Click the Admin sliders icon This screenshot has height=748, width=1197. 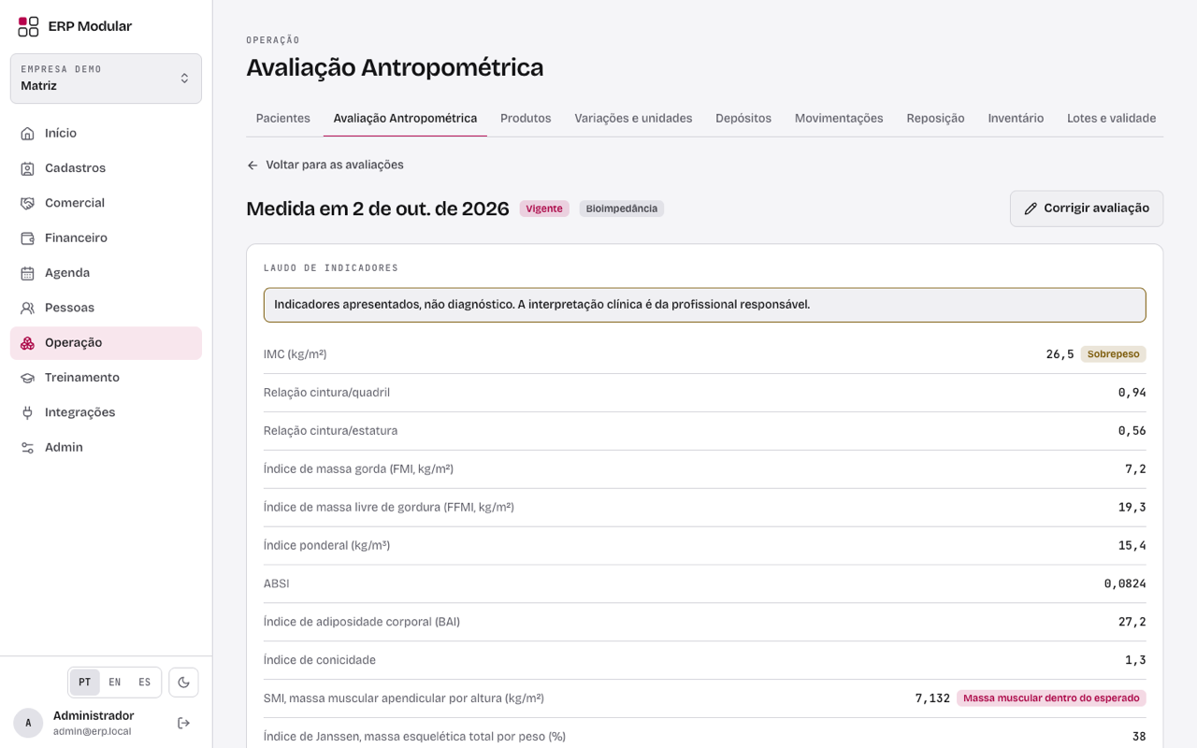[x=28, y=448]
